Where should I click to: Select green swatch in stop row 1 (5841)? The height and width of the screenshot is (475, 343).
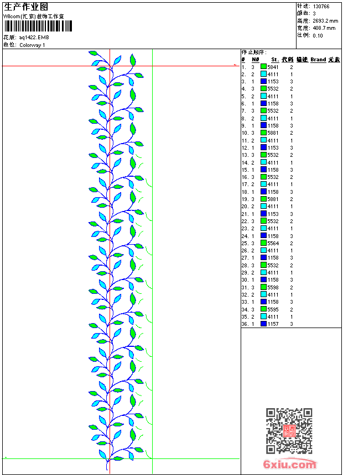coord(263,67)
